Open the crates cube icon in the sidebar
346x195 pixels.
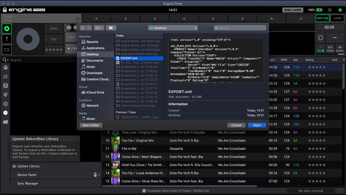point(6,95)
